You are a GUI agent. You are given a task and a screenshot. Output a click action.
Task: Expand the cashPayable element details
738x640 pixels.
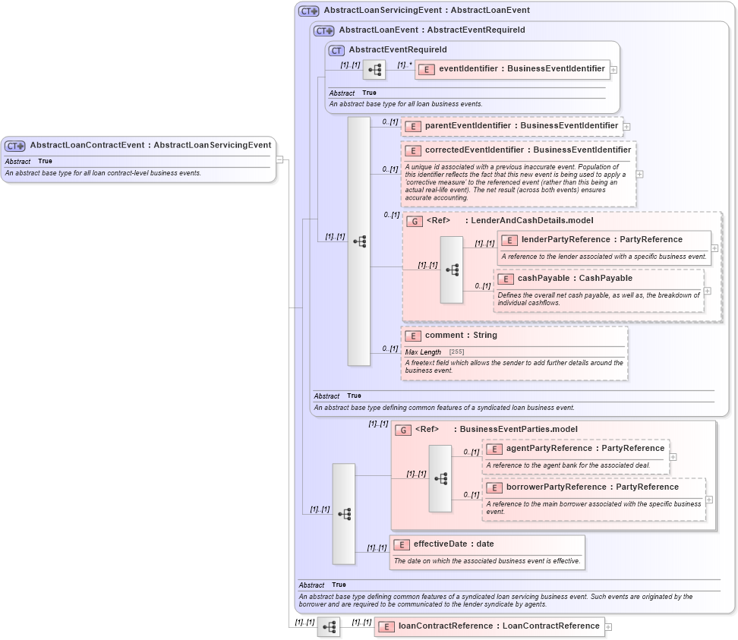pyautogui.click(x=706, y=291)
